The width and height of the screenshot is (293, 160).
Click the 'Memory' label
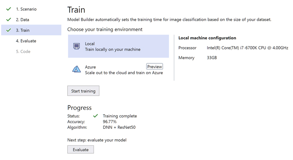point(187,58)
